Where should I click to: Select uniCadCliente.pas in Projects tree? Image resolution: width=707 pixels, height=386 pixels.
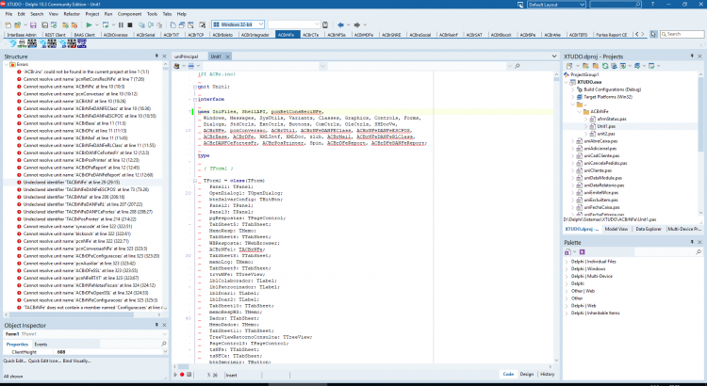tap(602, 156)
